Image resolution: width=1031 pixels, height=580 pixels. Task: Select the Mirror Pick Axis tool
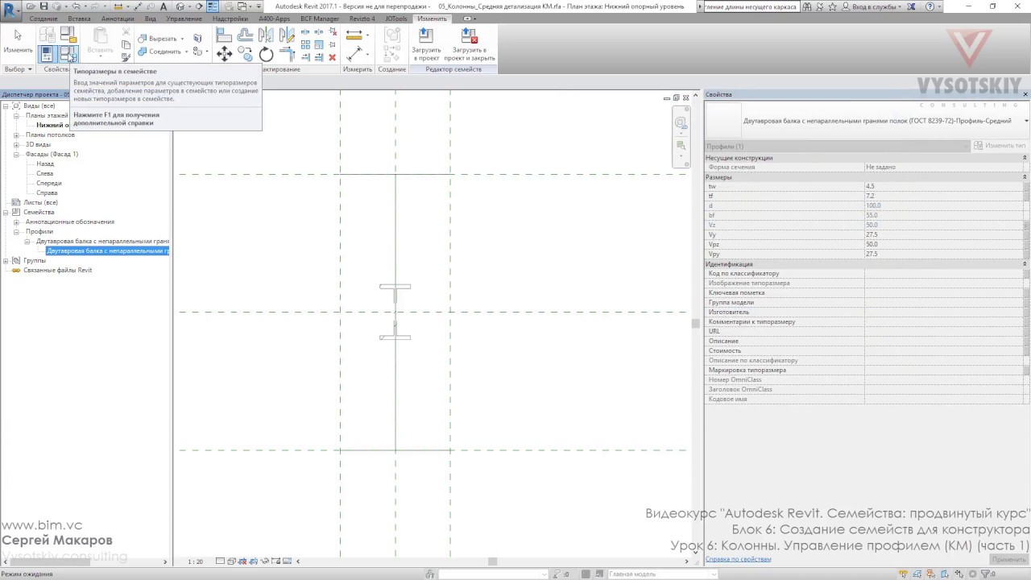point(266,35)
